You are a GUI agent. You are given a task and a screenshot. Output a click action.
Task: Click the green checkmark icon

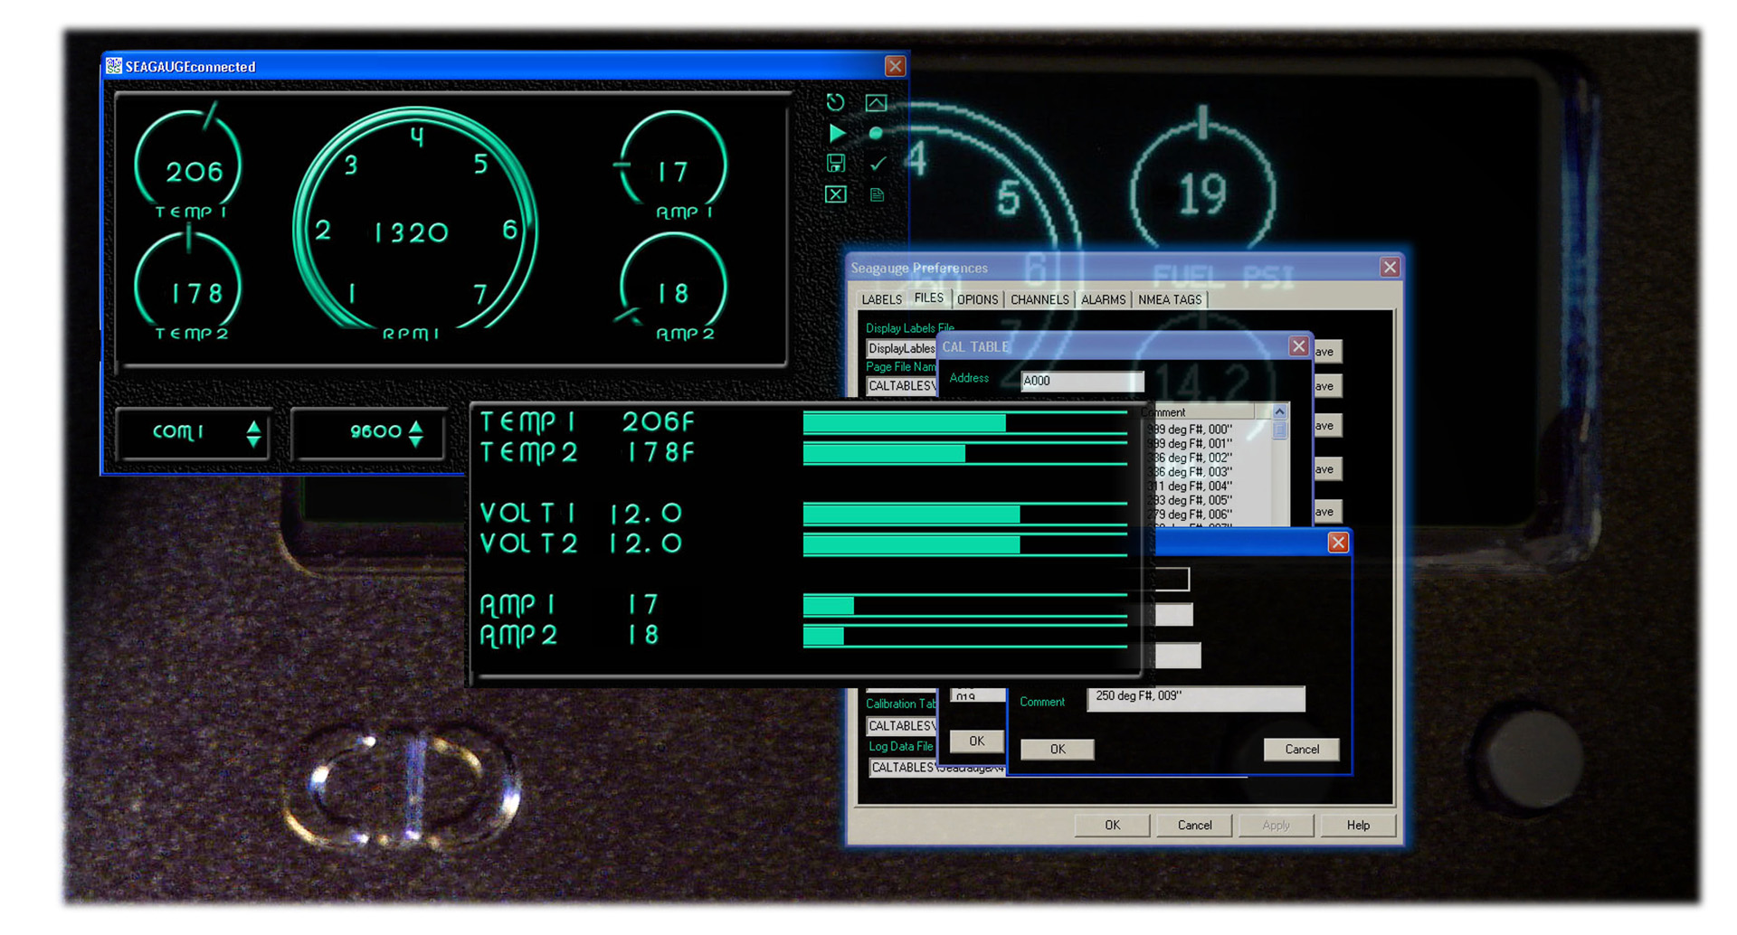[x=877, y=164]
